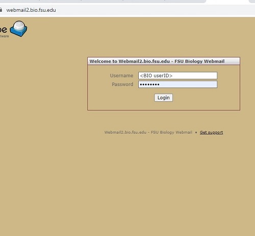Focus the Username field showing <BIO userID>
The height and width of the screenshot is (236, 255).
pos(177,76)
